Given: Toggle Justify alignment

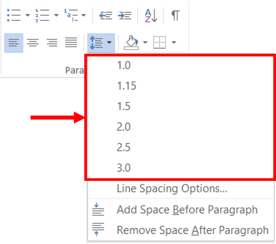Looking at the screenshot, I should (x=71, y=43).
